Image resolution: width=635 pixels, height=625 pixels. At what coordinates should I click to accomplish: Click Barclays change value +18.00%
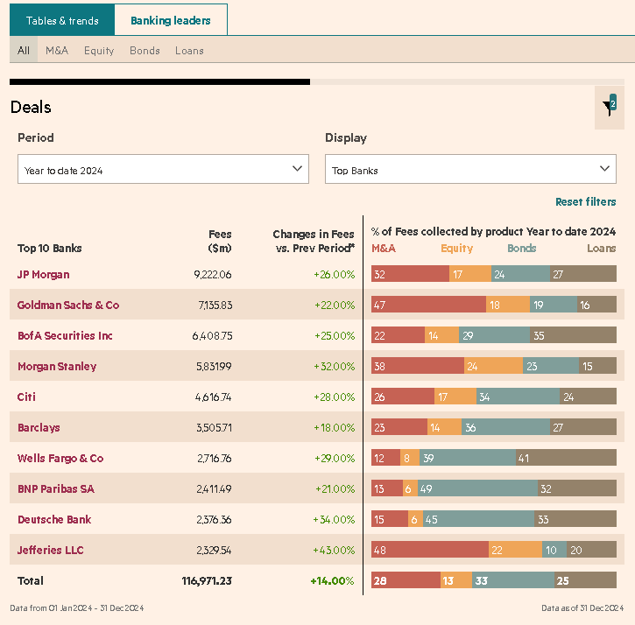point(334,427)
